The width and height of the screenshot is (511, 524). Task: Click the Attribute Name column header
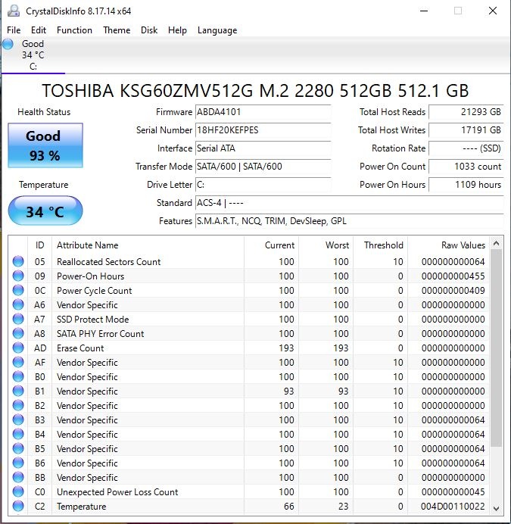pos(148,245)
